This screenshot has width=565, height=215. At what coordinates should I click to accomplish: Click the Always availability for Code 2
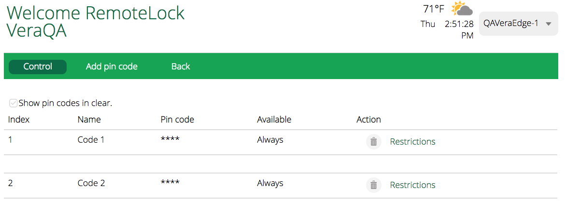pyautogui.click(x=270, y=183)
